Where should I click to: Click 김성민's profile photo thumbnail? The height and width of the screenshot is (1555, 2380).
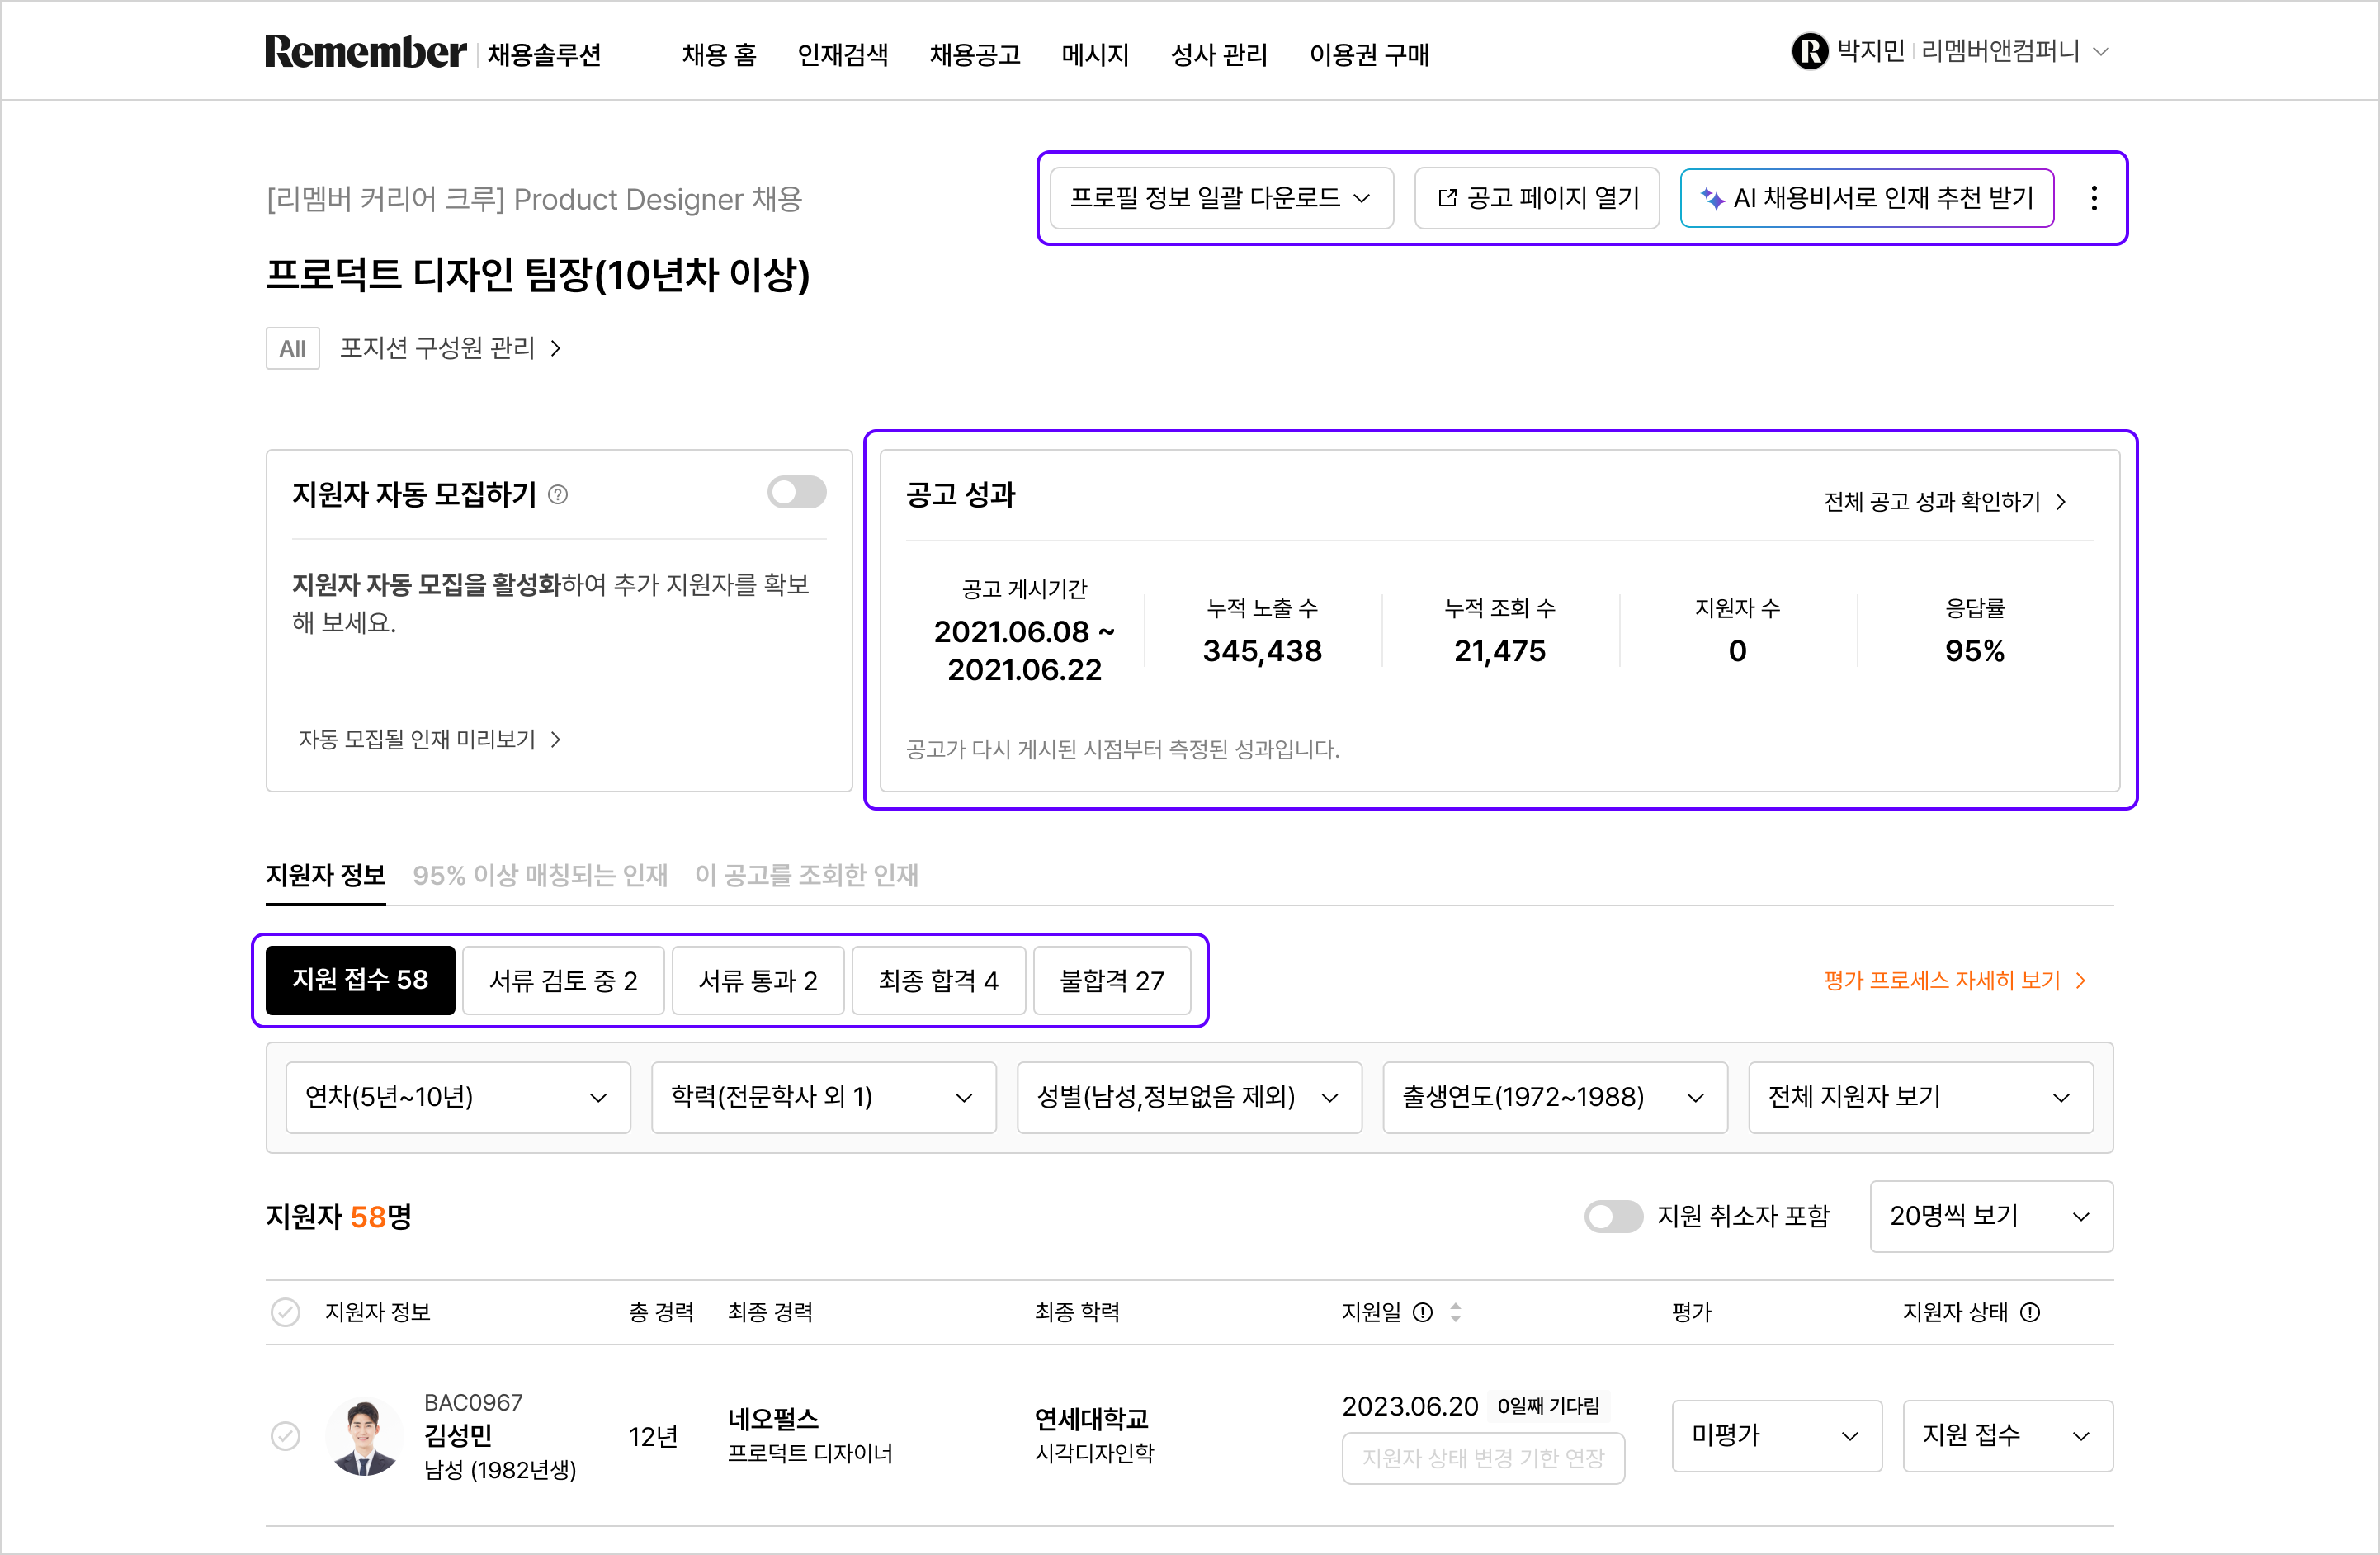(x=365, y=1437)
